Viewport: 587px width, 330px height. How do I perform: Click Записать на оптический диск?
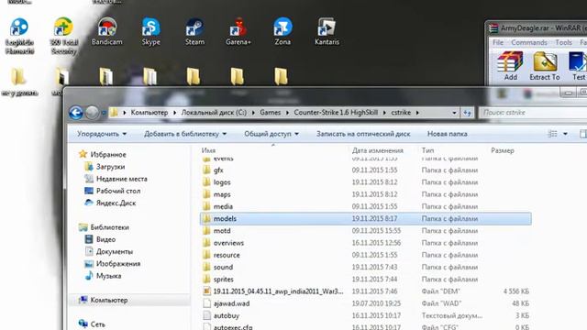363,134
